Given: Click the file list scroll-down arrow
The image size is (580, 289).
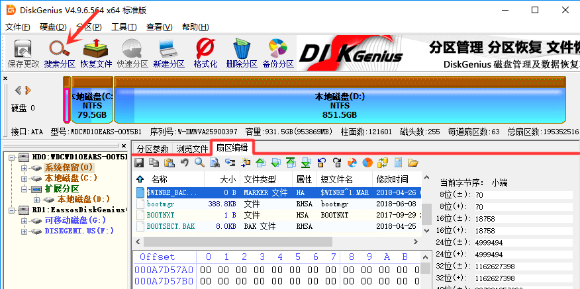Looking at the screenshot, I should (x=426, y=230).
